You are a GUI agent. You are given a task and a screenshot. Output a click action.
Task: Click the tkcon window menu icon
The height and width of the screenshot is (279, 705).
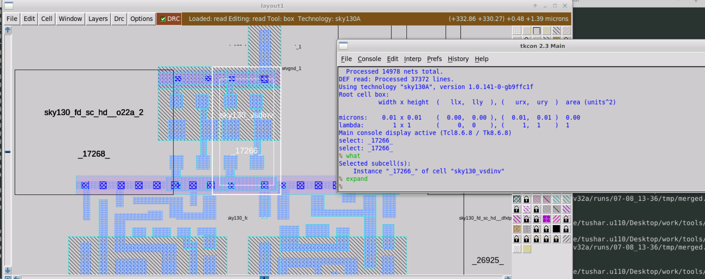(x=344, y=46)
